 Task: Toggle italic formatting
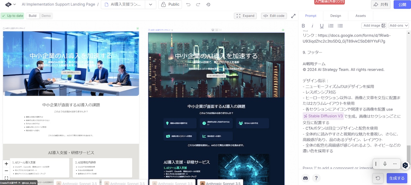312,26
